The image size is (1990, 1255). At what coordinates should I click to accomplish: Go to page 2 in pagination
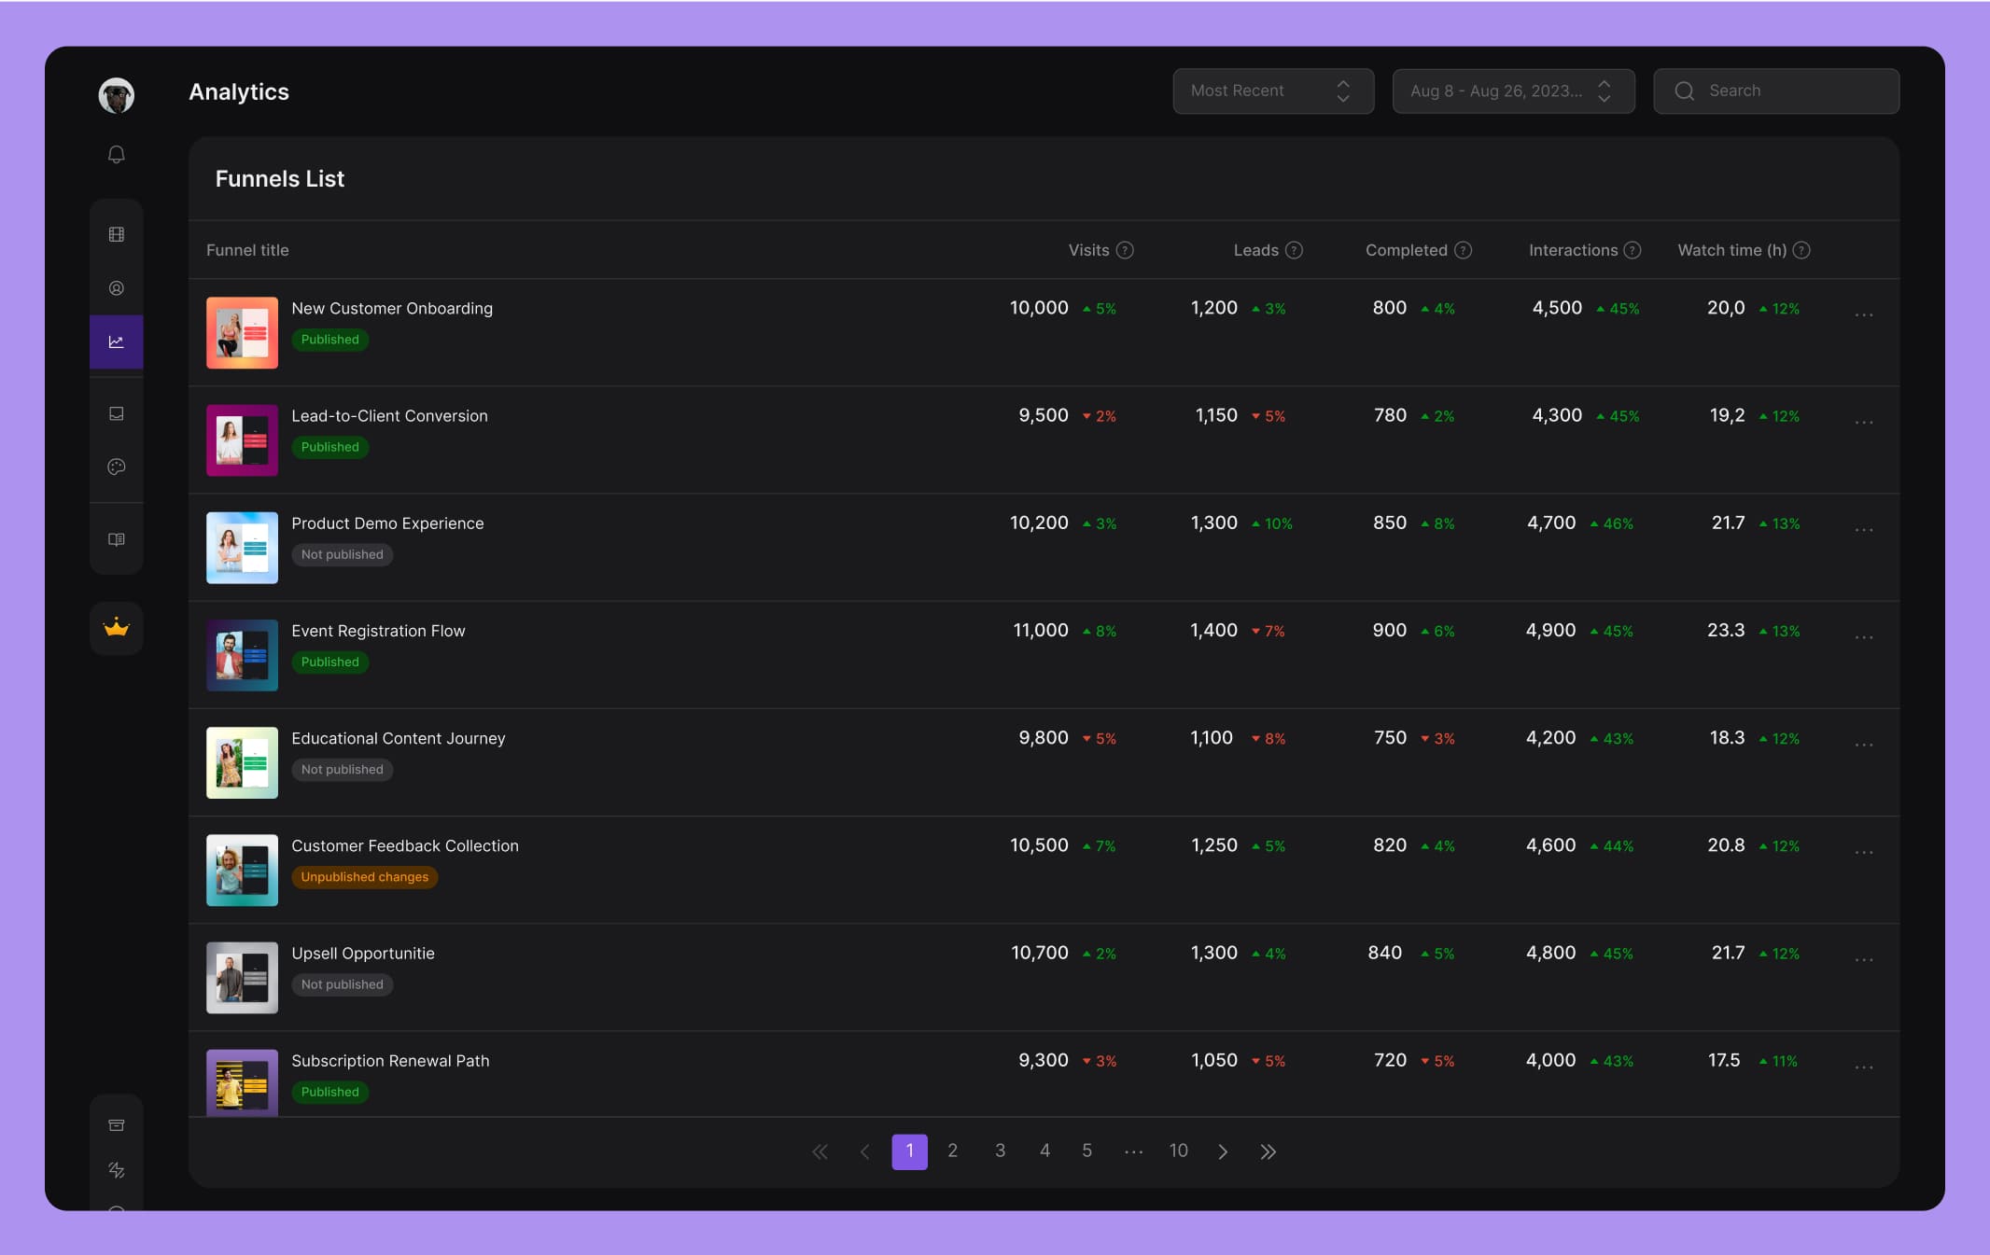[x=952, y=1150]
